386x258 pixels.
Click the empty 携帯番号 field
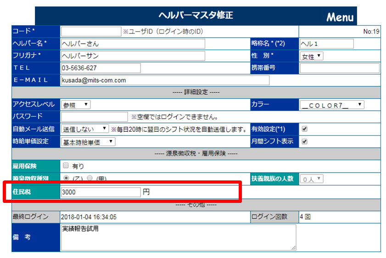(x=339, y=68)
